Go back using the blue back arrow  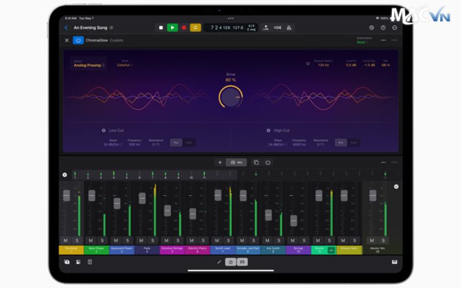(66, 28)
